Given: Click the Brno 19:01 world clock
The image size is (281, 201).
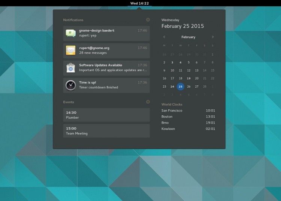Looking at the screenshot, I should [188, 123].
